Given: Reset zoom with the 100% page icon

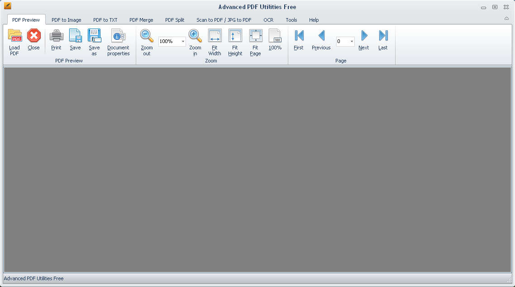Looking at the screenshot, I should click(x=275, y=36).
